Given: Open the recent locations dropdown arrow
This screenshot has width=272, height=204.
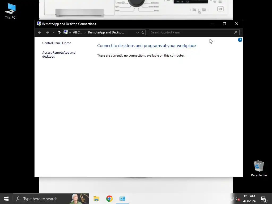Looking at the screenshot, I should [54, 32].
